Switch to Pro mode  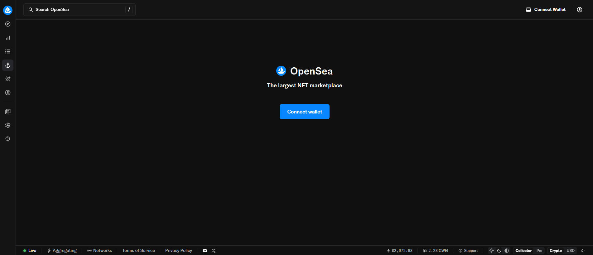(539, 251)
